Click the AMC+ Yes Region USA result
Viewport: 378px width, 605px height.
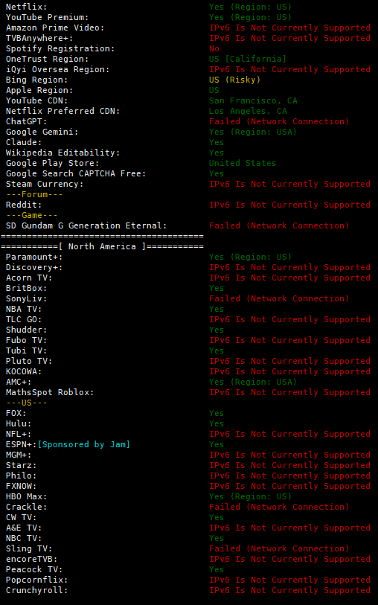[253, 382]
